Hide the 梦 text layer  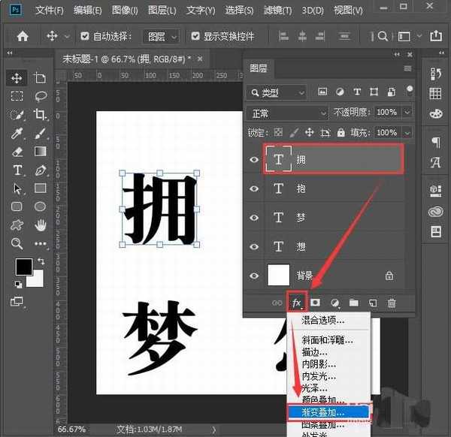coord(254,218)
